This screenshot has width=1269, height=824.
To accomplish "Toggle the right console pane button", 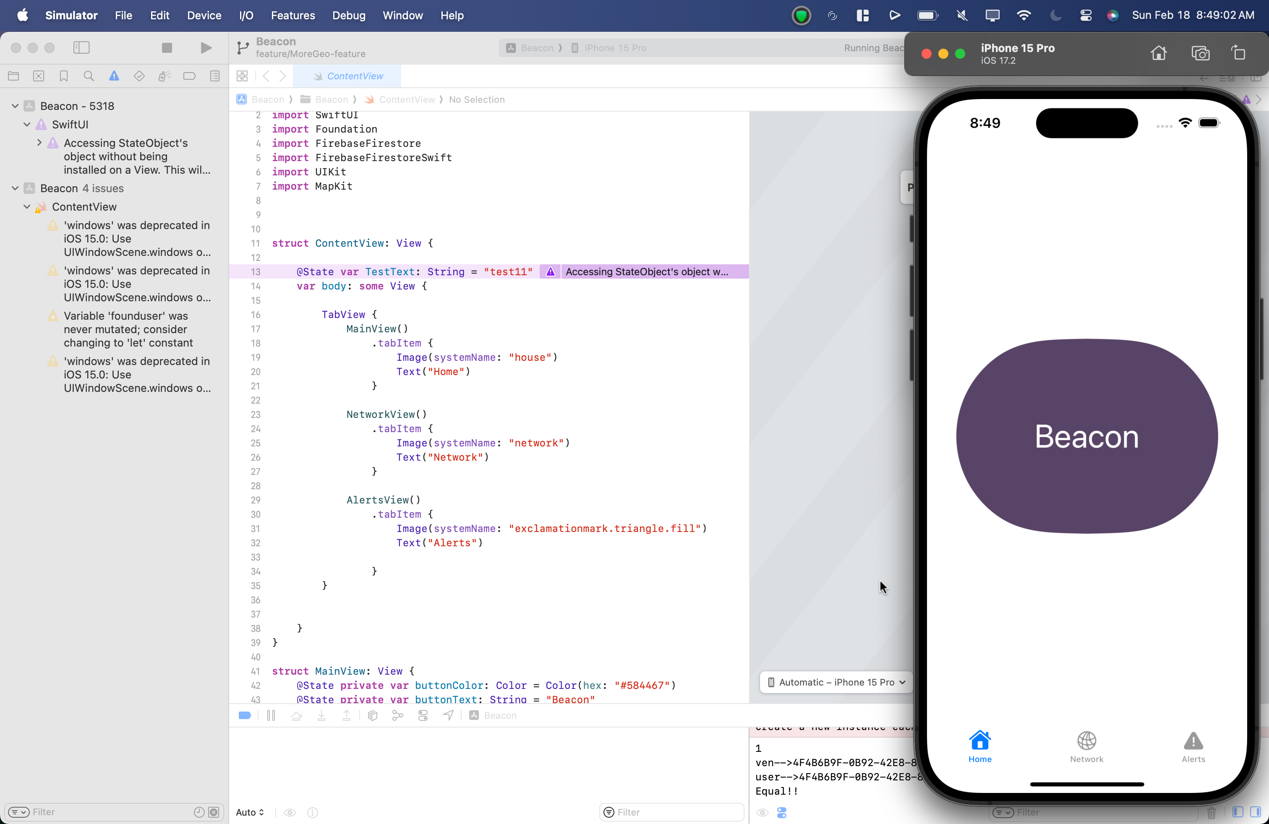I will click(x=1255, y=812).
